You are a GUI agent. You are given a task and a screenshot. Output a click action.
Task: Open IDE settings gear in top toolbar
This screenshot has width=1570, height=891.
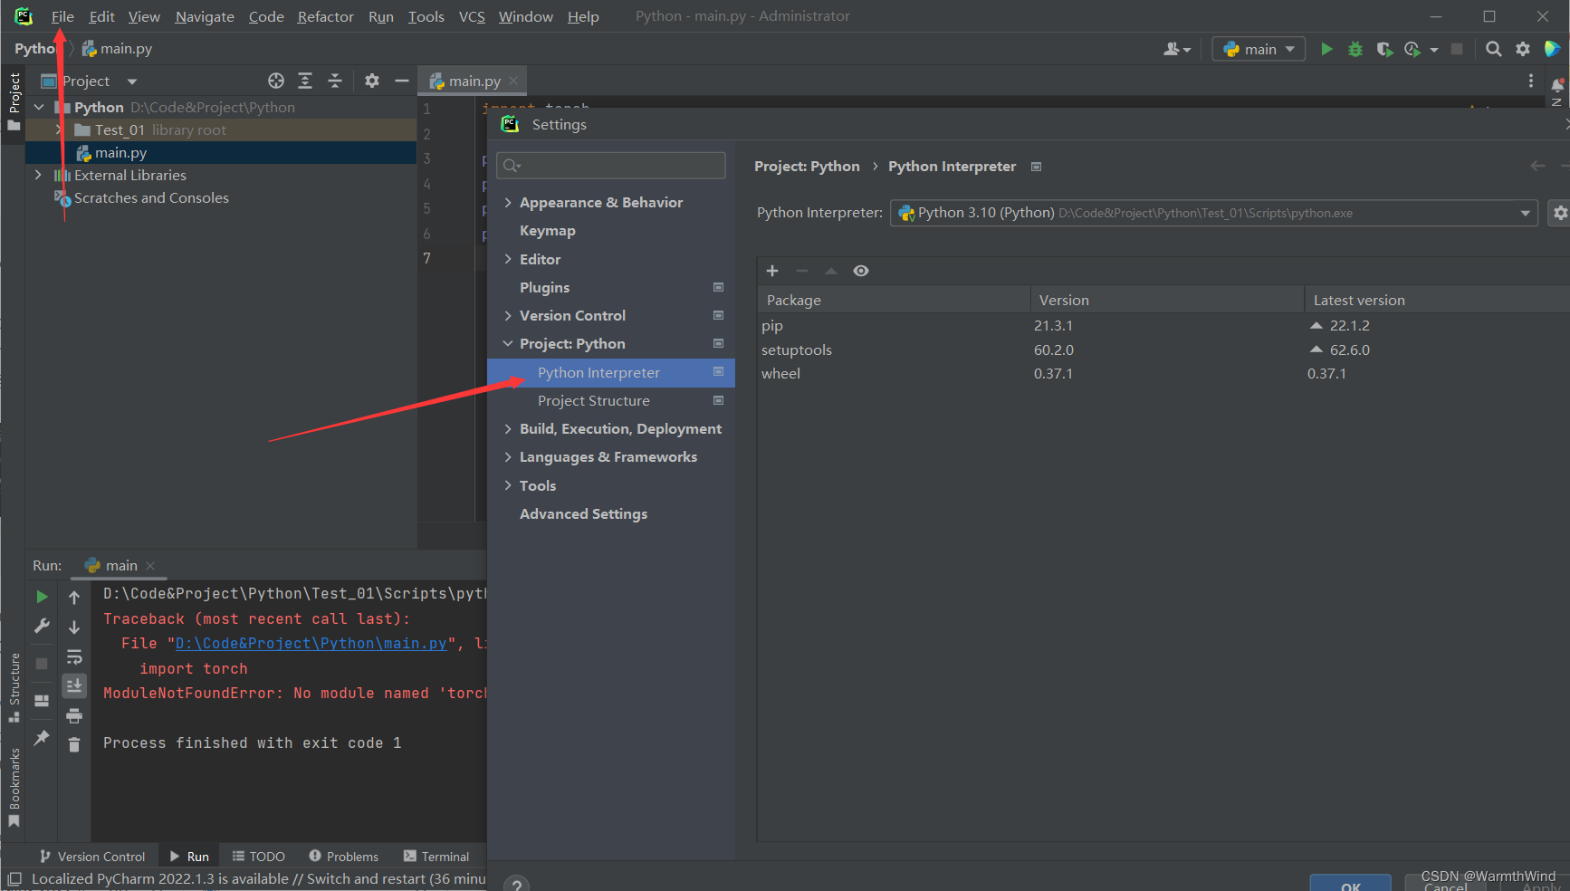[x=1523, y=49]
